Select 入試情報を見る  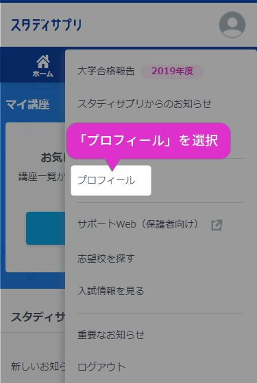[111, 291]
